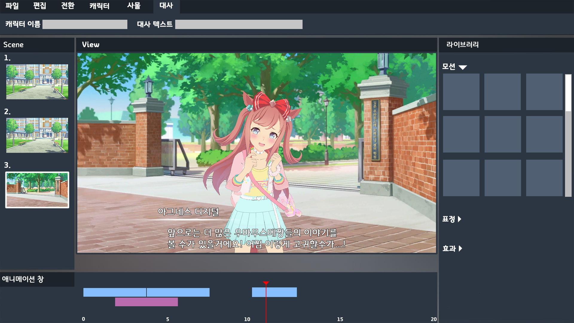
Task: Click timeline tick label 5
Action: [168, 319]
